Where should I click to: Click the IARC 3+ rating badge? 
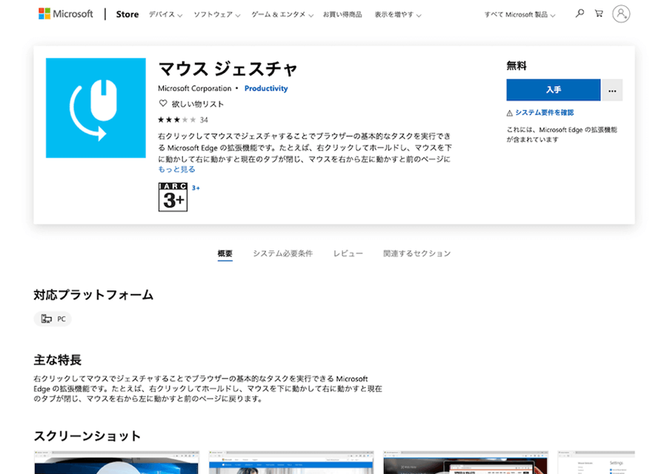pyautogui.click(x=173, y=197)
